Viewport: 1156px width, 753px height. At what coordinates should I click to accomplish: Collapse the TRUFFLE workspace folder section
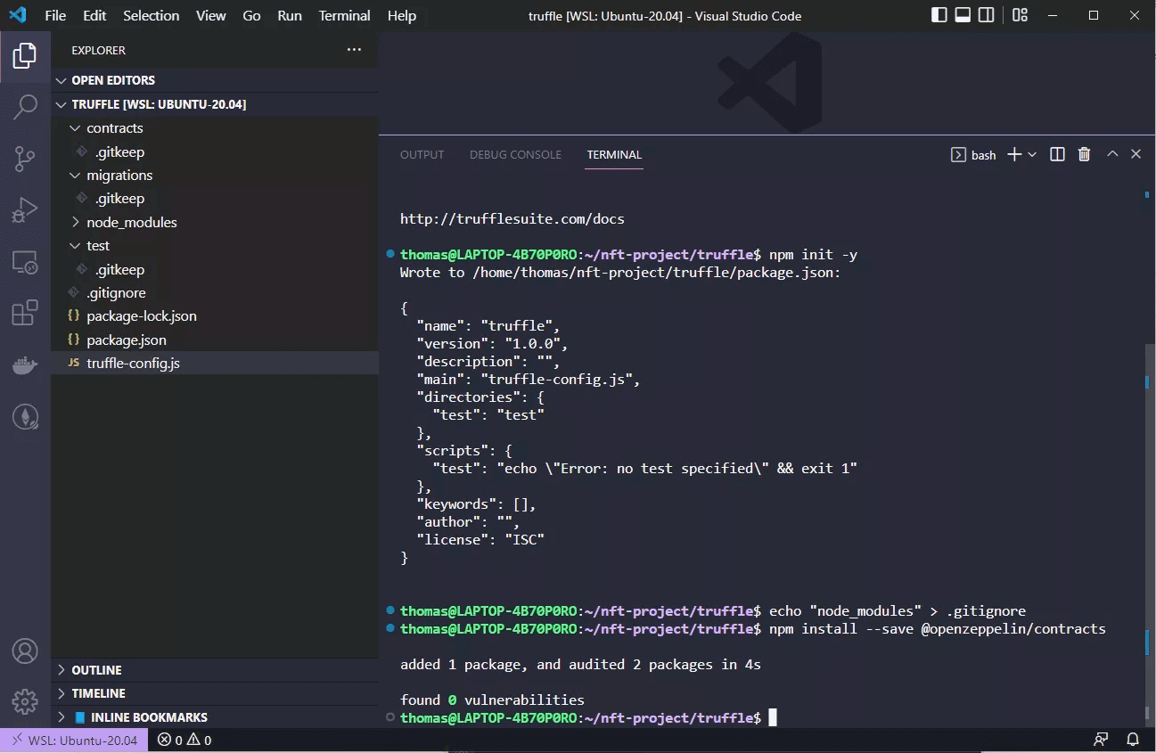[215, 104]
